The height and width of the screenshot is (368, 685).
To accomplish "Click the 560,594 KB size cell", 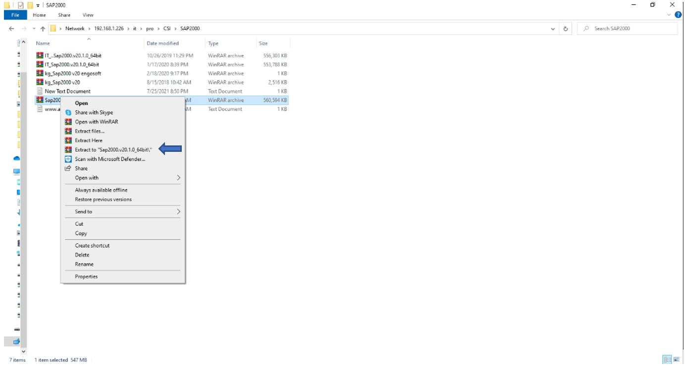I will tap(275, 100).
